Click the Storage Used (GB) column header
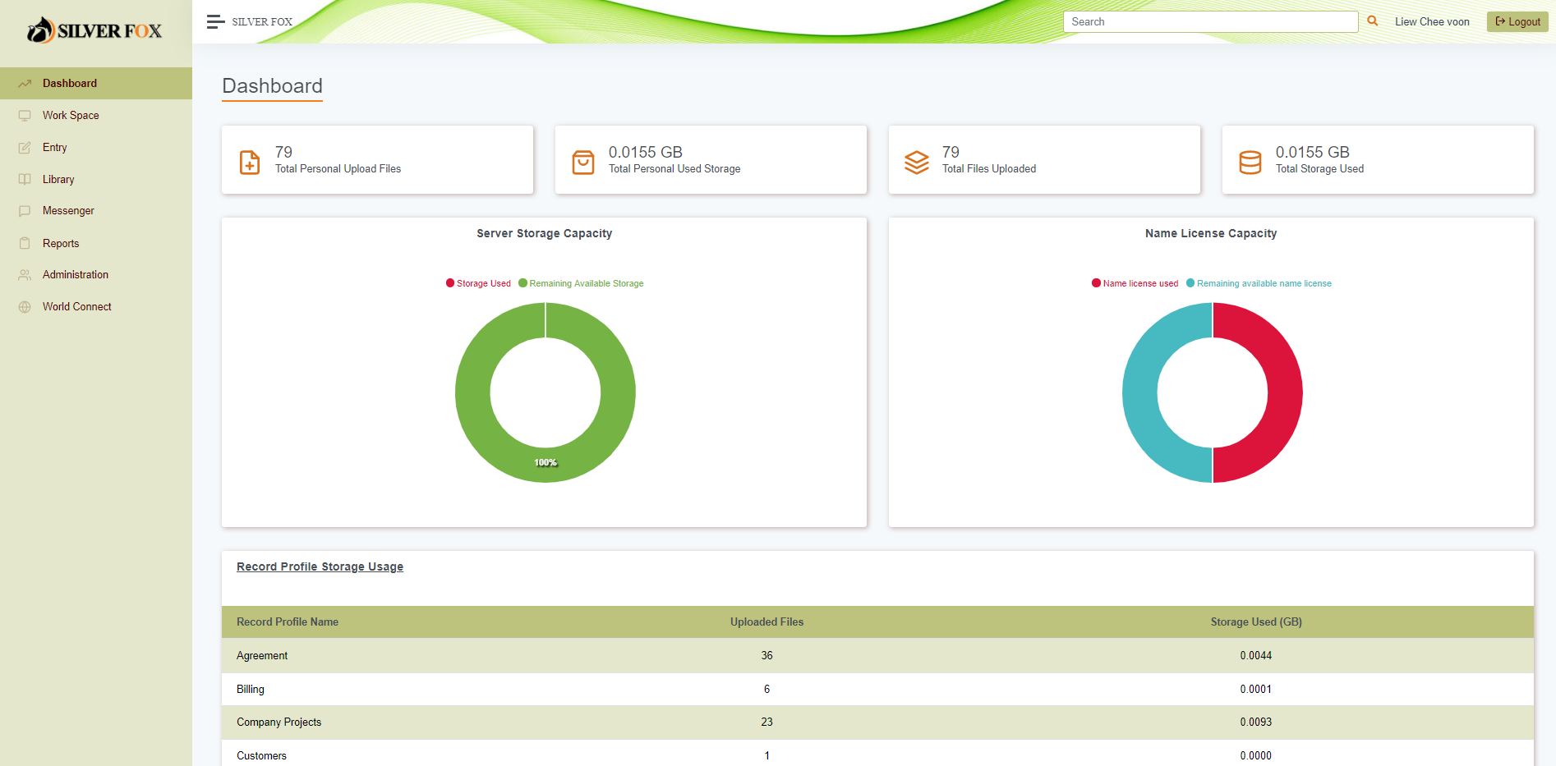This screenshot has width=1556, height=766. pyautogui.click(x=1256, y=622)
